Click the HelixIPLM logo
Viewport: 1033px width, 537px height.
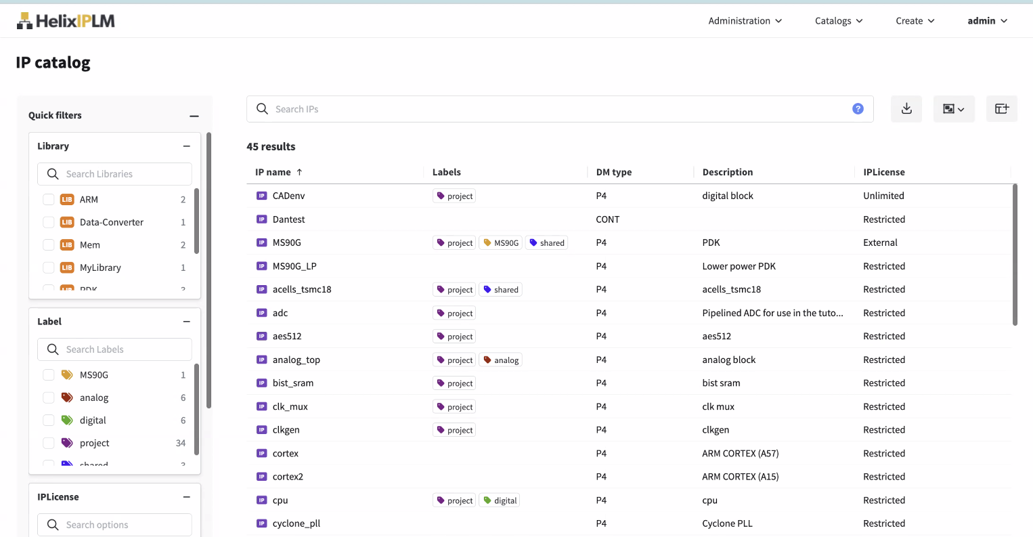66,21
